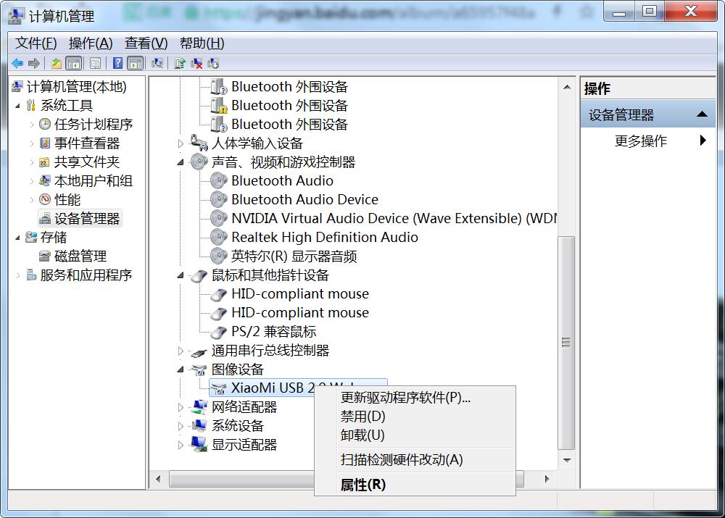Viewport: 725px width, 518px height.
Task: Expand the 任务计划程序 node
Action: tap(31, 125)
